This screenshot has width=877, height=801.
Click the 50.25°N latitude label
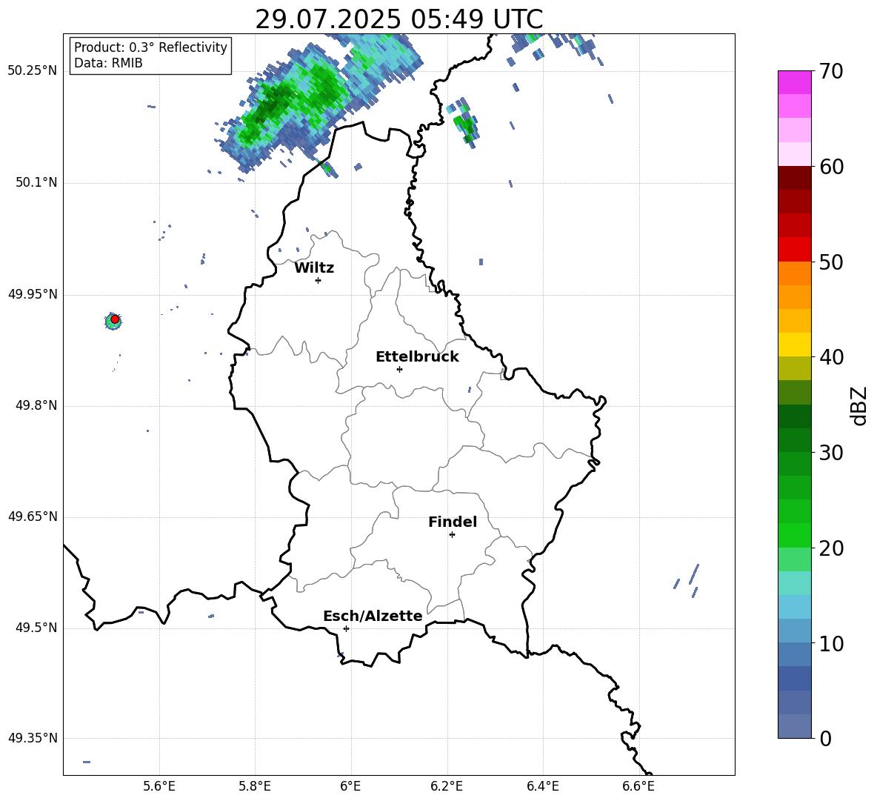(33, 71)
